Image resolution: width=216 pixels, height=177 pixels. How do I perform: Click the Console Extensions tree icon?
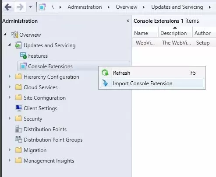click(23, 66)
